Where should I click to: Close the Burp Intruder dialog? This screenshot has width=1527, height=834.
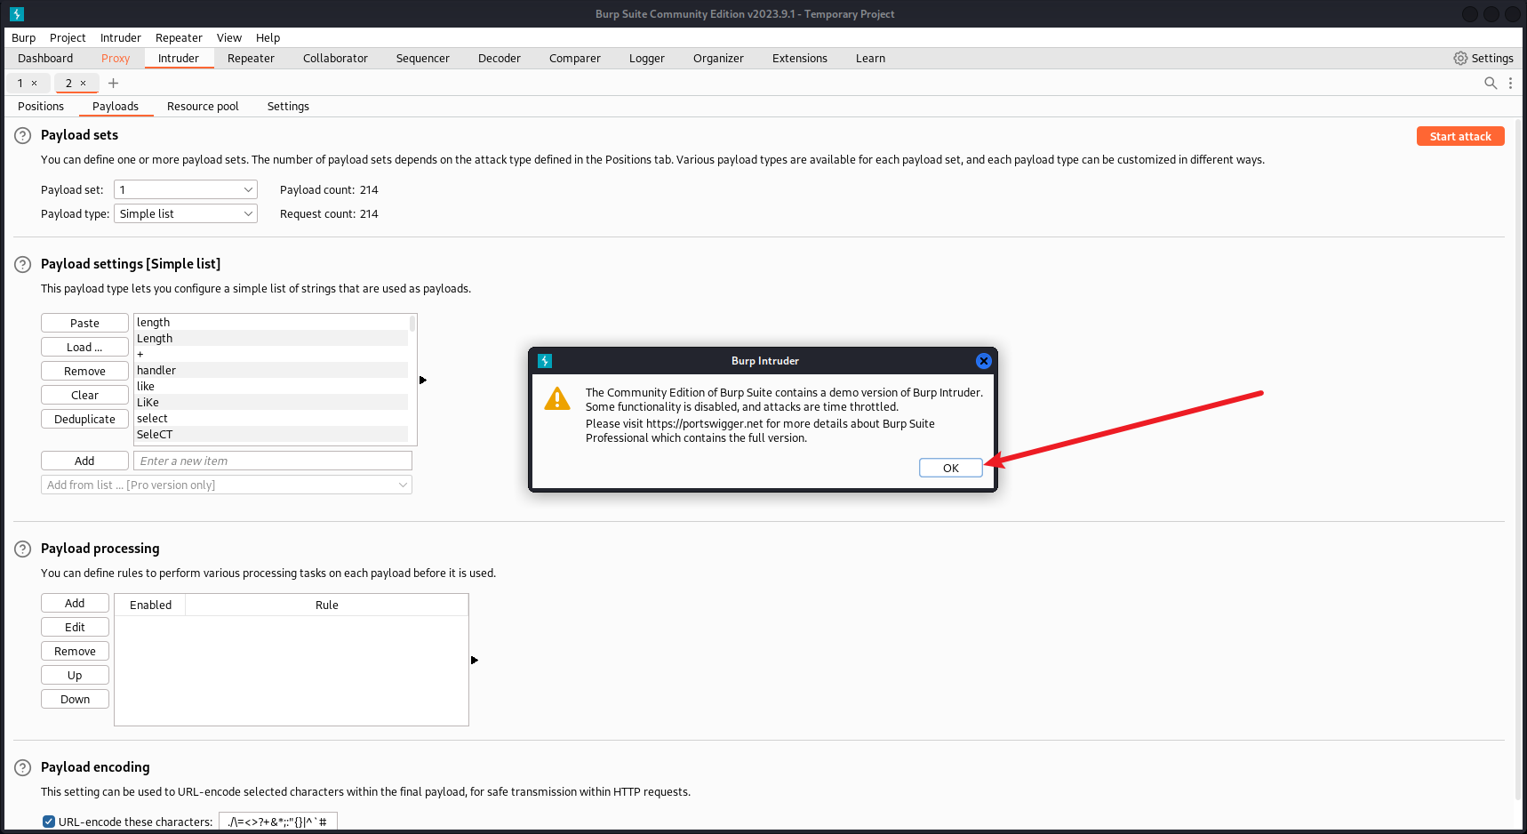(983, 361)
